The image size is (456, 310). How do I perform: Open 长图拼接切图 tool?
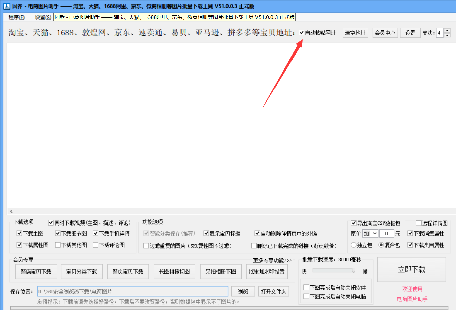pyautogui.click(x=174, y=272)
